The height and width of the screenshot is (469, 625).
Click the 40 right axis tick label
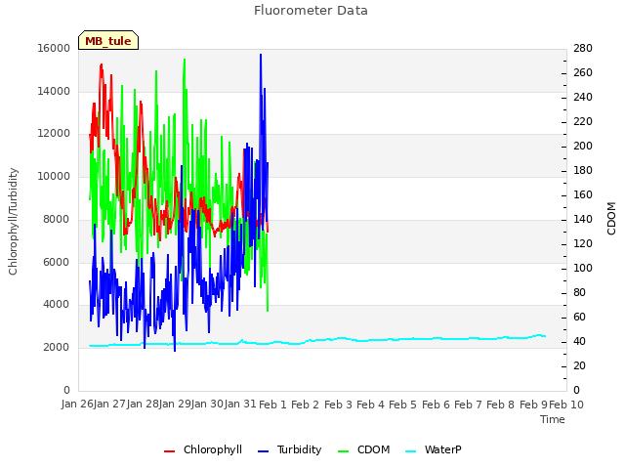point(579,342)
